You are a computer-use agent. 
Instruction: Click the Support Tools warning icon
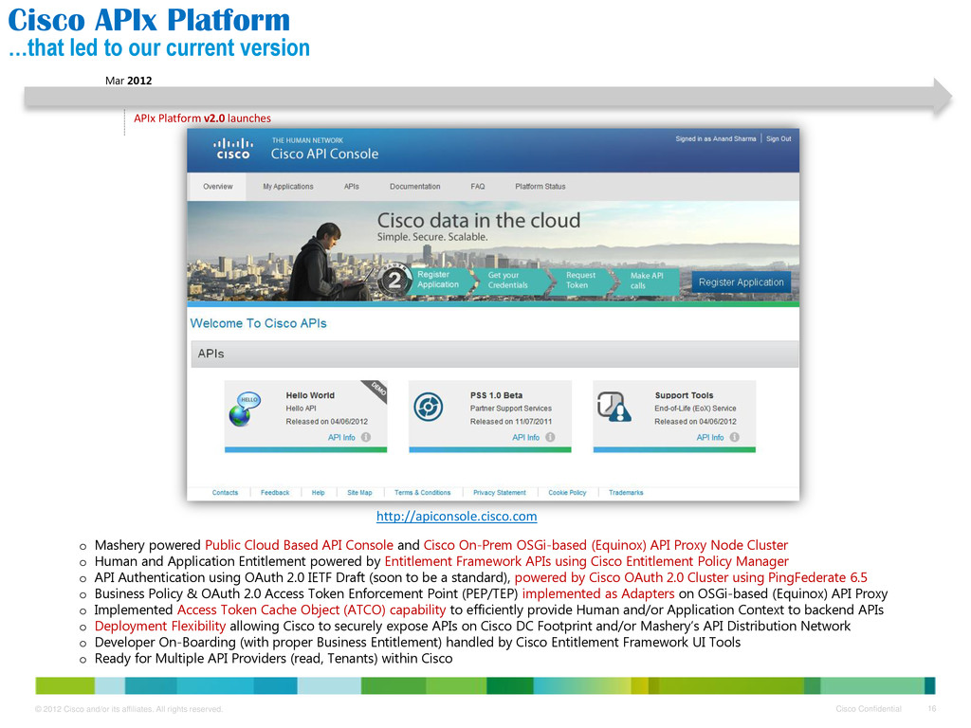(x=614, y=407)
